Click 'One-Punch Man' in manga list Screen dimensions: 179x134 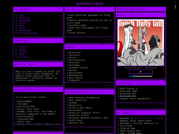(x=26, y=107)
